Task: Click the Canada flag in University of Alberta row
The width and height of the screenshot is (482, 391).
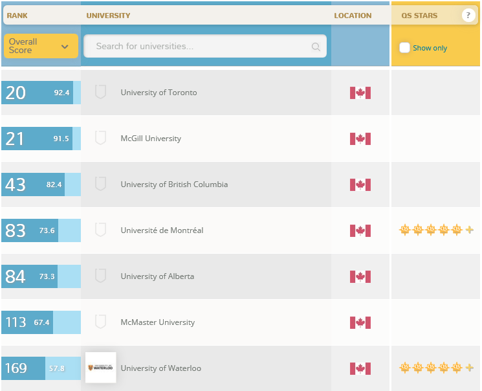Action: tap(360, 276)
